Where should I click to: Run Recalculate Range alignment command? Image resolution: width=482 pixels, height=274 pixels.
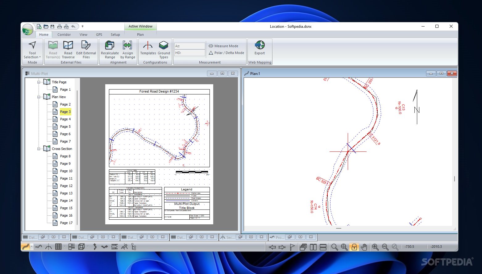[x=110, y=50]
